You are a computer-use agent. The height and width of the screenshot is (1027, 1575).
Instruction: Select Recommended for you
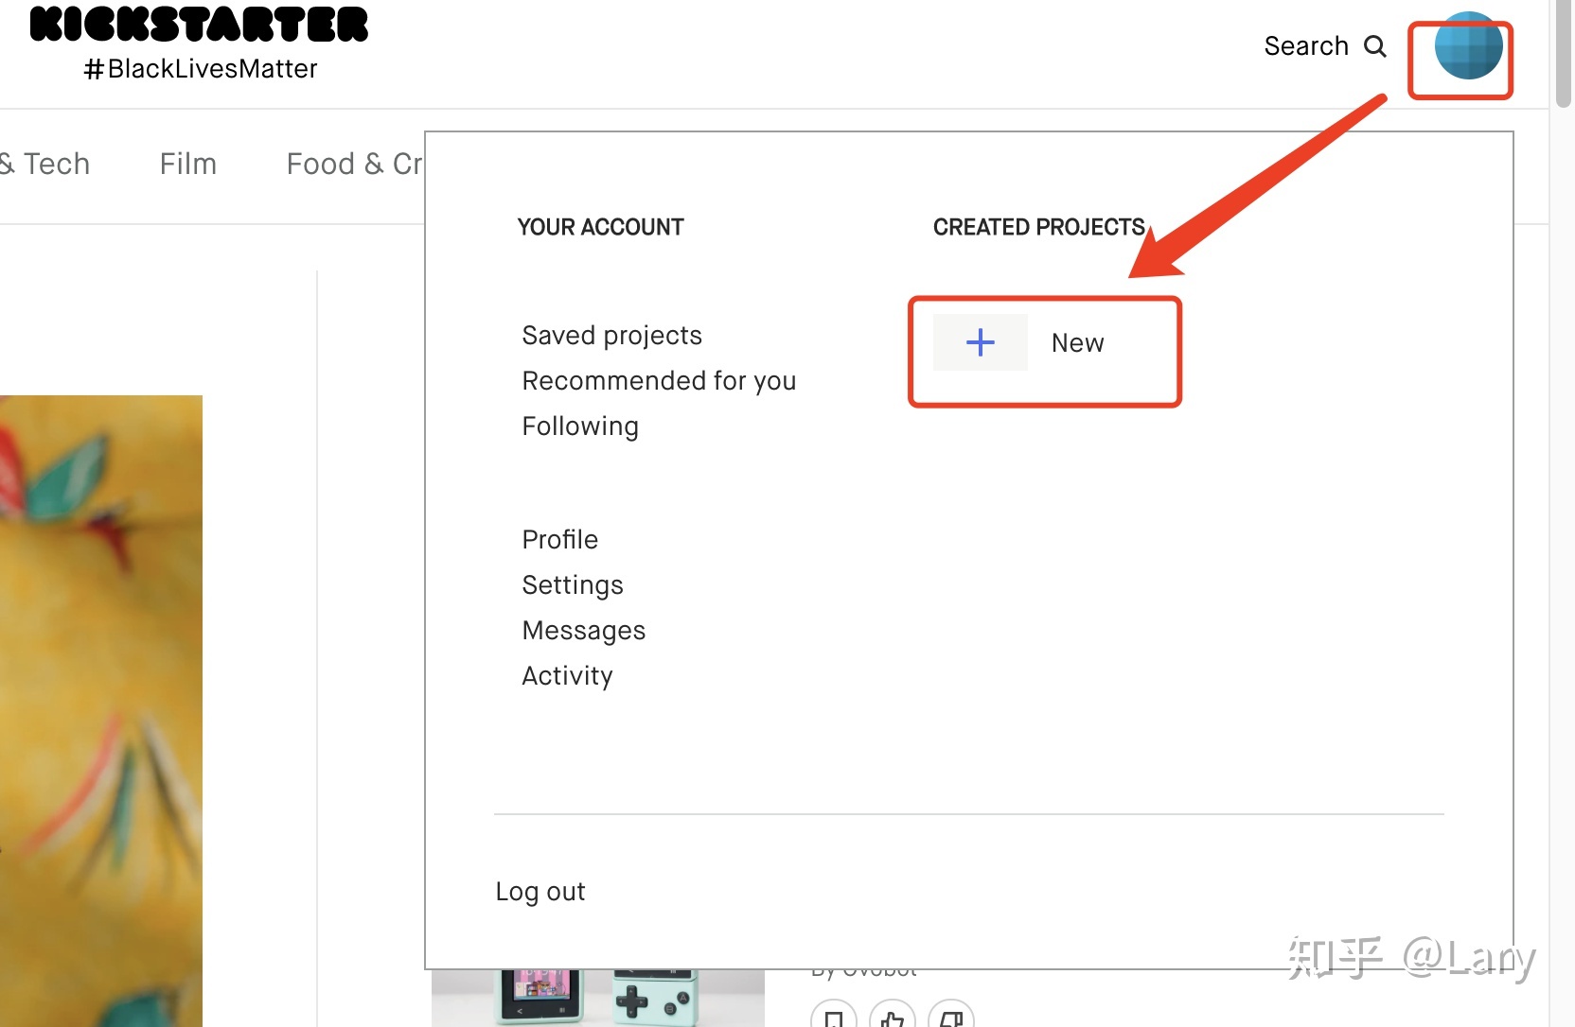point(659,381)
